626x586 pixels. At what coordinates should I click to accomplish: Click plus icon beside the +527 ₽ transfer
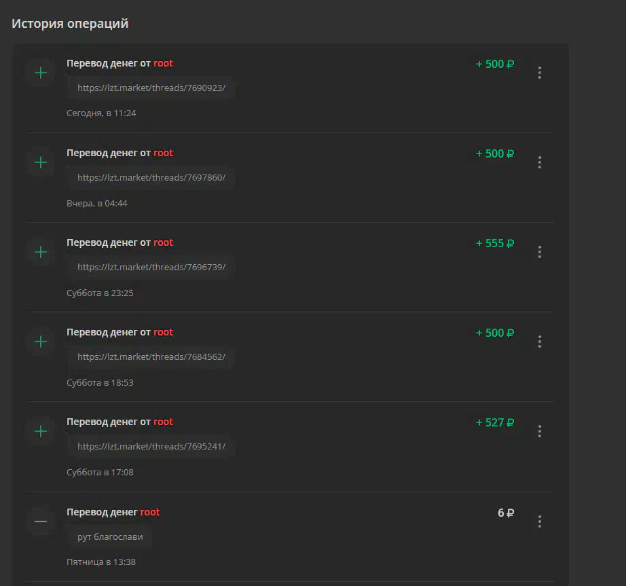point(41,431)
